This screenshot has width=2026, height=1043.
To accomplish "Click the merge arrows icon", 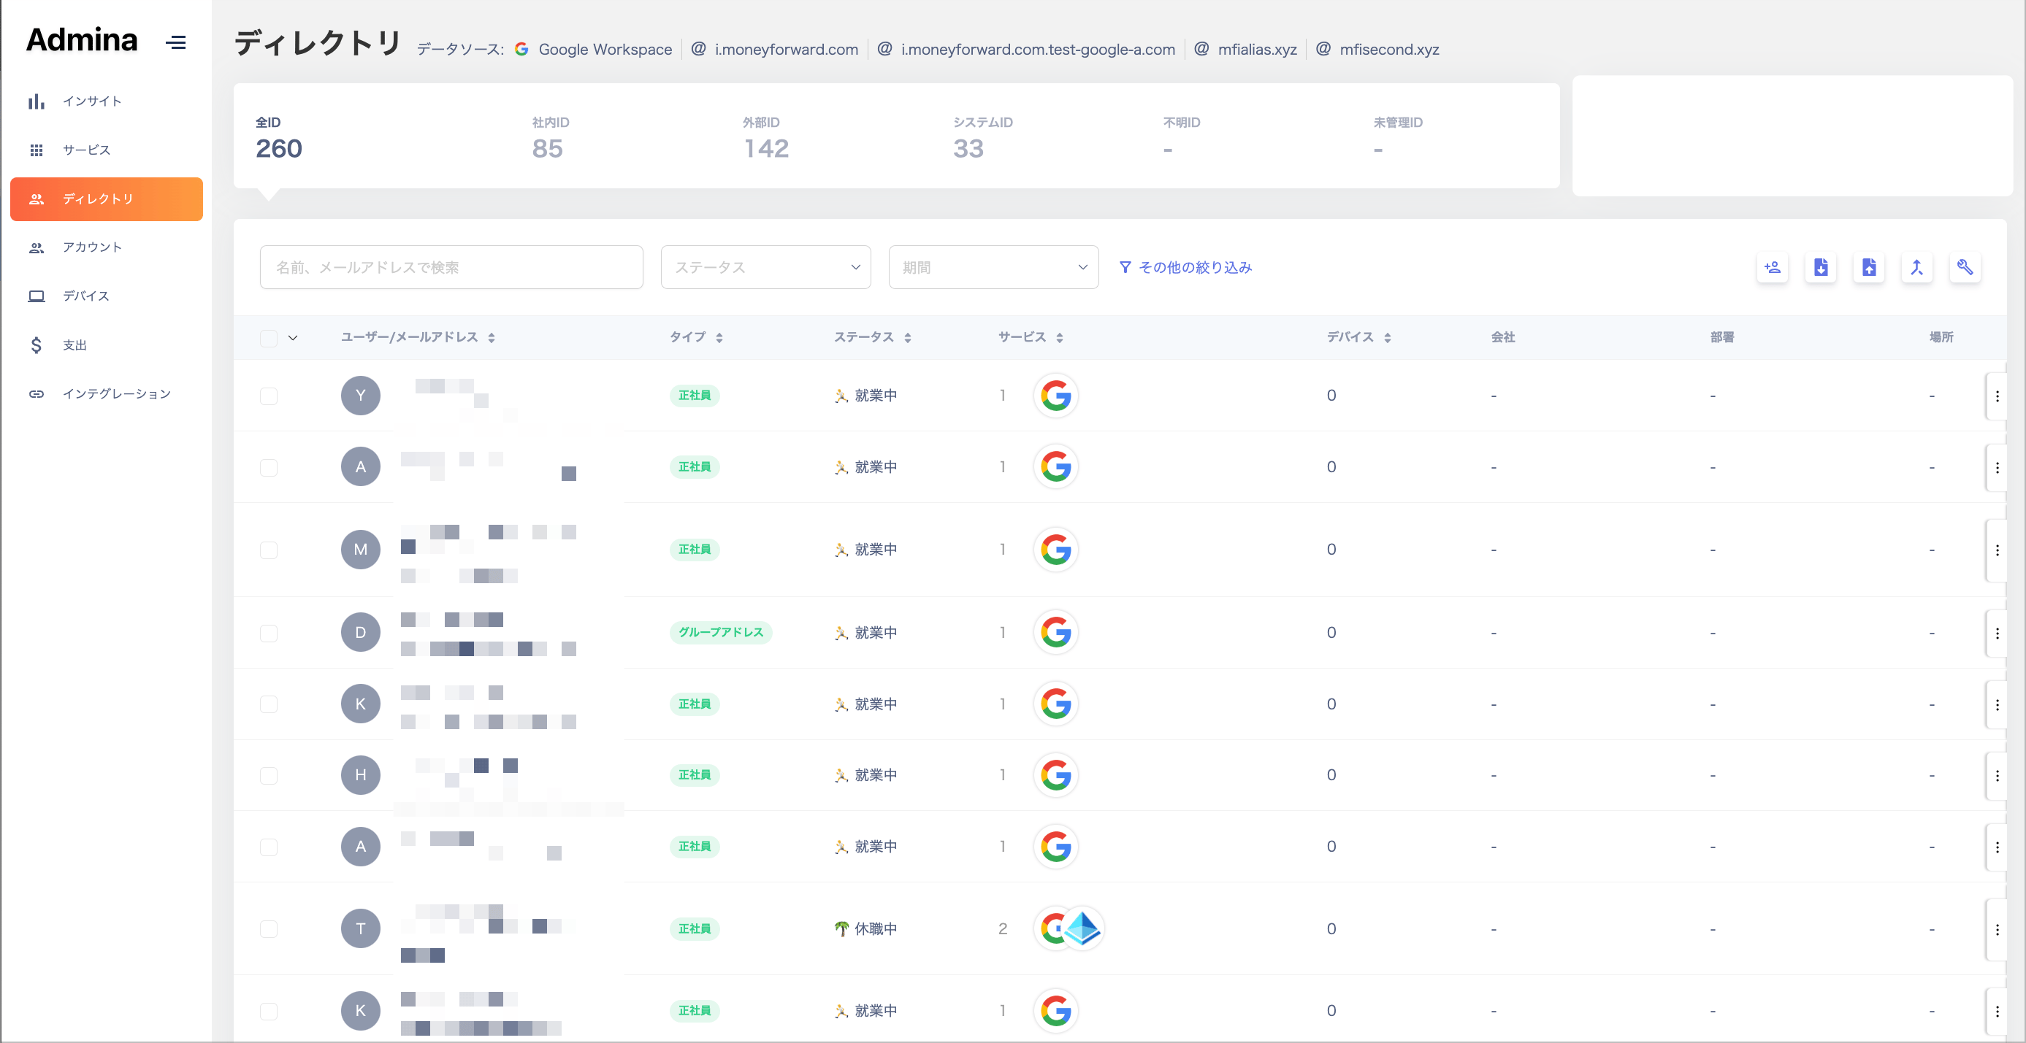I will pyautogui.click(x=1916, y=267).
